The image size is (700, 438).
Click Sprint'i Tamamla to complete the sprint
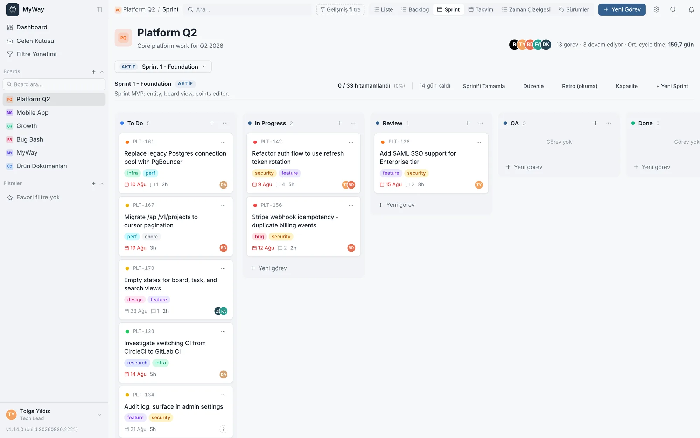(x=484, y=86)
